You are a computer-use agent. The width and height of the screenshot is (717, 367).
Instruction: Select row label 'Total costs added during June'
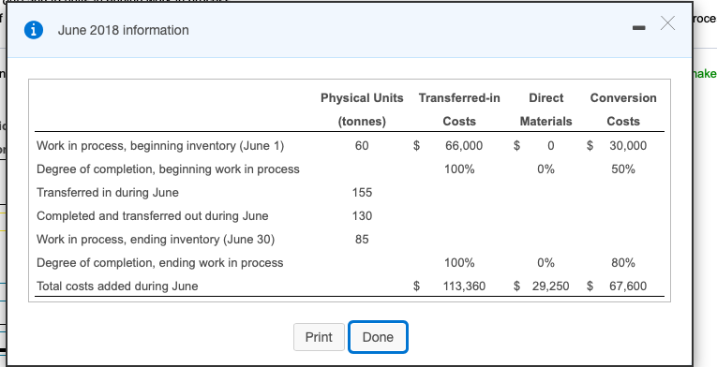[x=117, y=286]
